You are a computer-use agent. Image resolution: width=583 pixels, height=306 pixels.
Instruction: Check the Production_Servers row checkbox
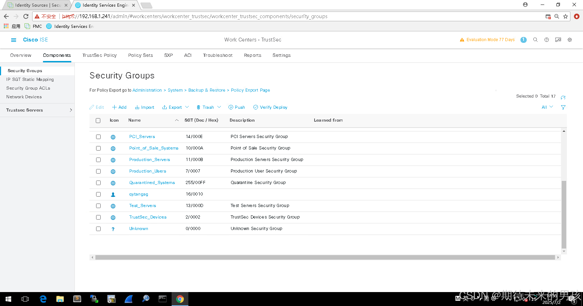click(98, 160)
